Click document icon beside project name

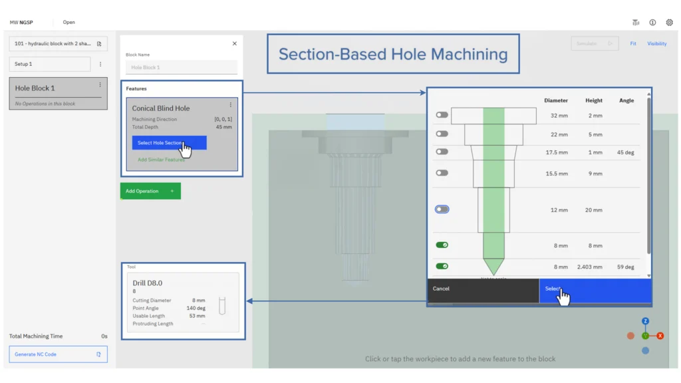[x=99, y=44]
